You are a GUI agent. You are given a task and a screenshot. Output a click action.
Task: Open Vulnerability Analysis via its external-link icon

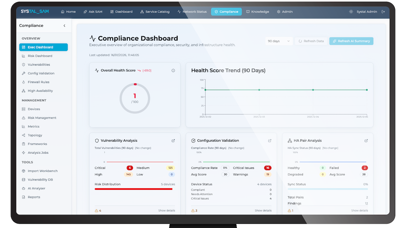pos(173,141)
